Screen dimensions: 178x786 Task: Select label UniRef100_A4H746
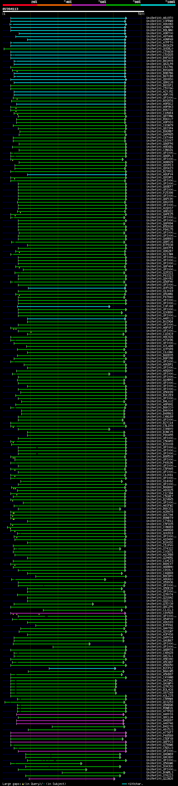[160, 724]
